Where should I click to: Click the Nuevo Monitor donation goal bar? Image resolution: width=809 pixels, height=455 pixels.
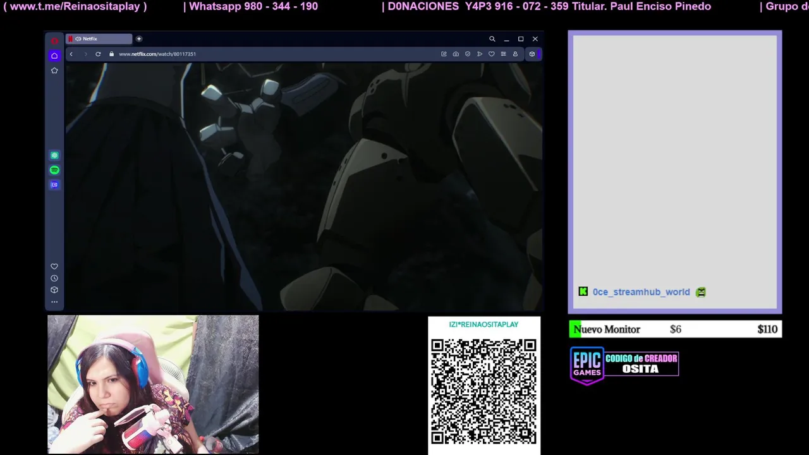coord(675,329)
